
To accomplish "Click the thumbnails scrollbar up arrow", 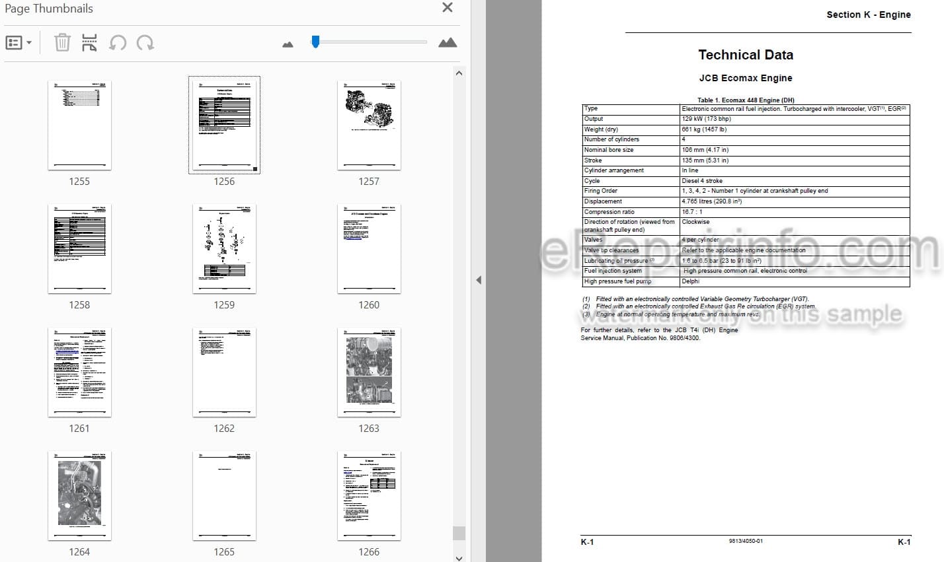I will (x=459, y=73).
